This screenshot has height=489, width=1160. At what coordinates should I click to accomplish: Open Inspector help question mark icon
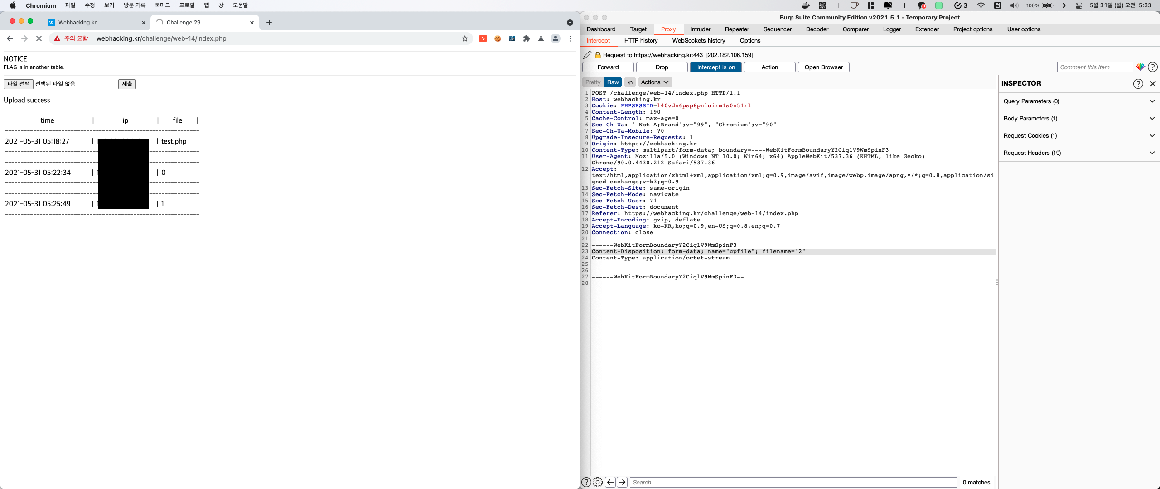[x=1138, y=83]
